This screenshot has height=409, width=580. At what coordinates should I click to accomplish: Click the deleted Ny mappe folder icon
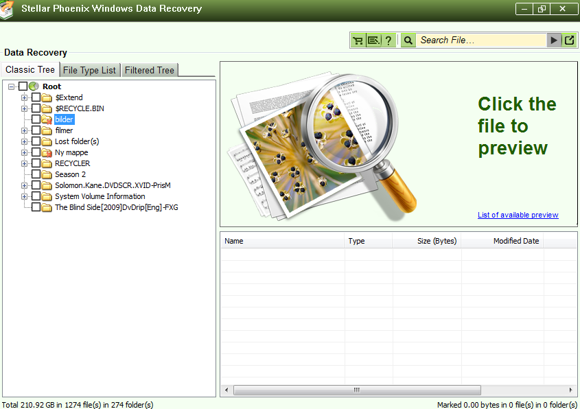(47, 153)
